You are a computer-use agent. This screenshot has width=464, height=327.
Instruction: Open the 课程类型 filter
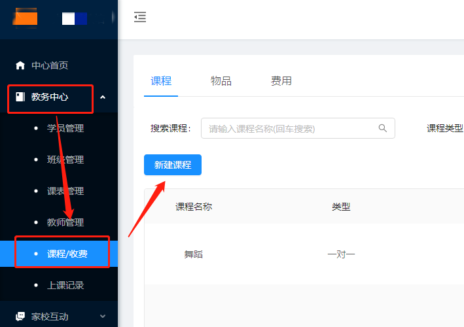tap(445, 128)
